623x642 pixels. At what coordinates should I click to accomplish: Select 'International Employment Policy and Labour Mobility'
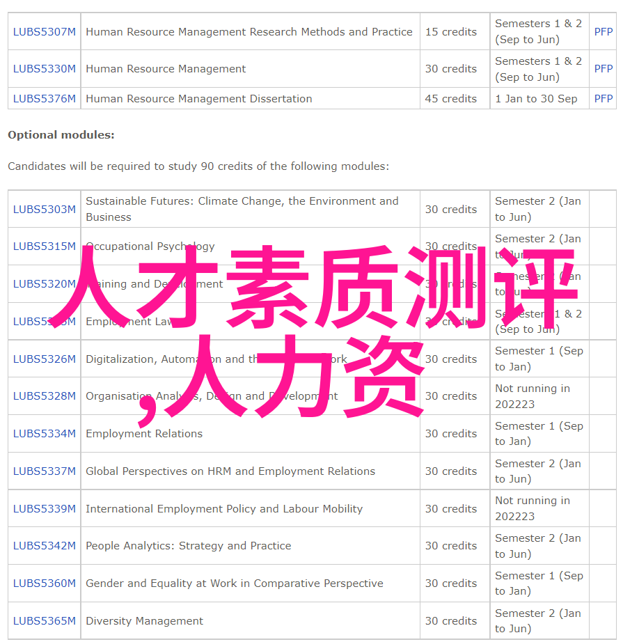(x=224, y=508)
